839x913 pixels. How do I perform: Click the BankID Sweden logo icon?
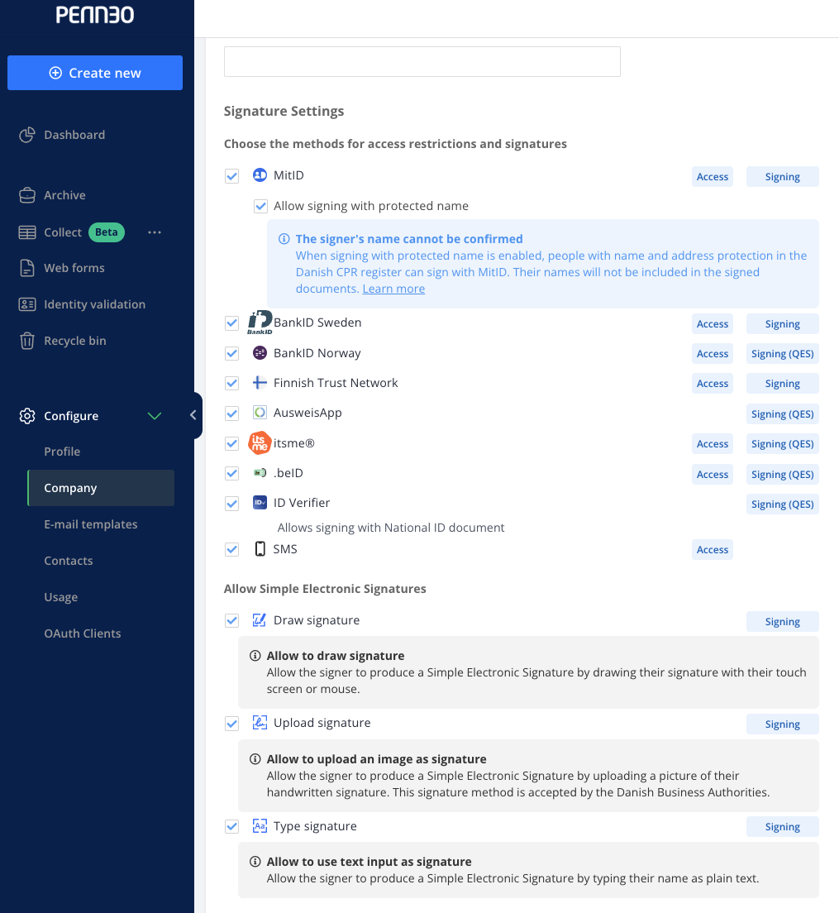click(x=260, y=323)
